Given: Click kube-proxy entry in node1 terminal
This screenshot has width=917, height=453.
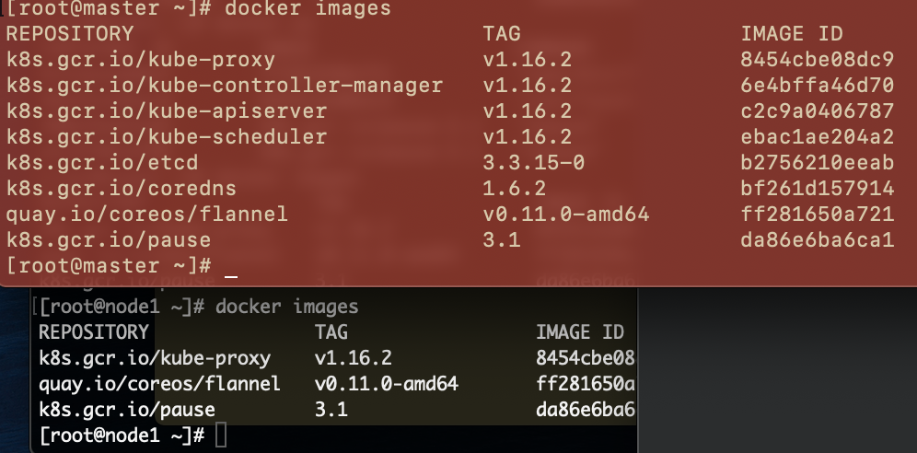Looking at the screenshot, I should point(155,358).
